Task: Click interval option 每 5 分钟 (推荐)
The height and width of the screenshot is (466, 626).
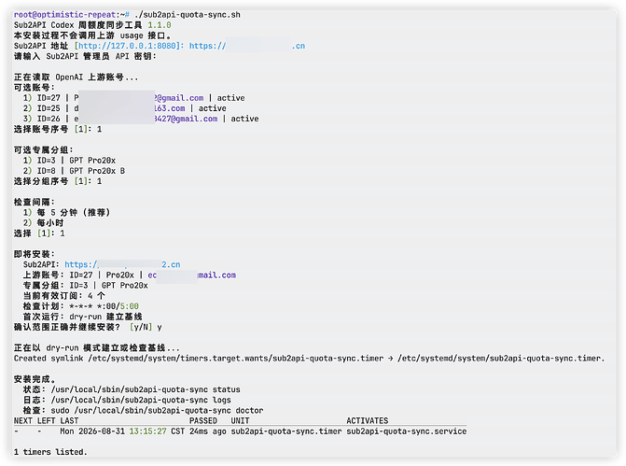Action: point(66,212)
